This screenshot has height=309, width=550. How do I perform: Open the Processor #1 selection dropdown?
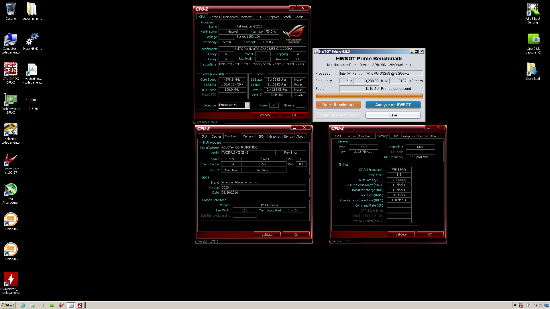click(247, 105)
